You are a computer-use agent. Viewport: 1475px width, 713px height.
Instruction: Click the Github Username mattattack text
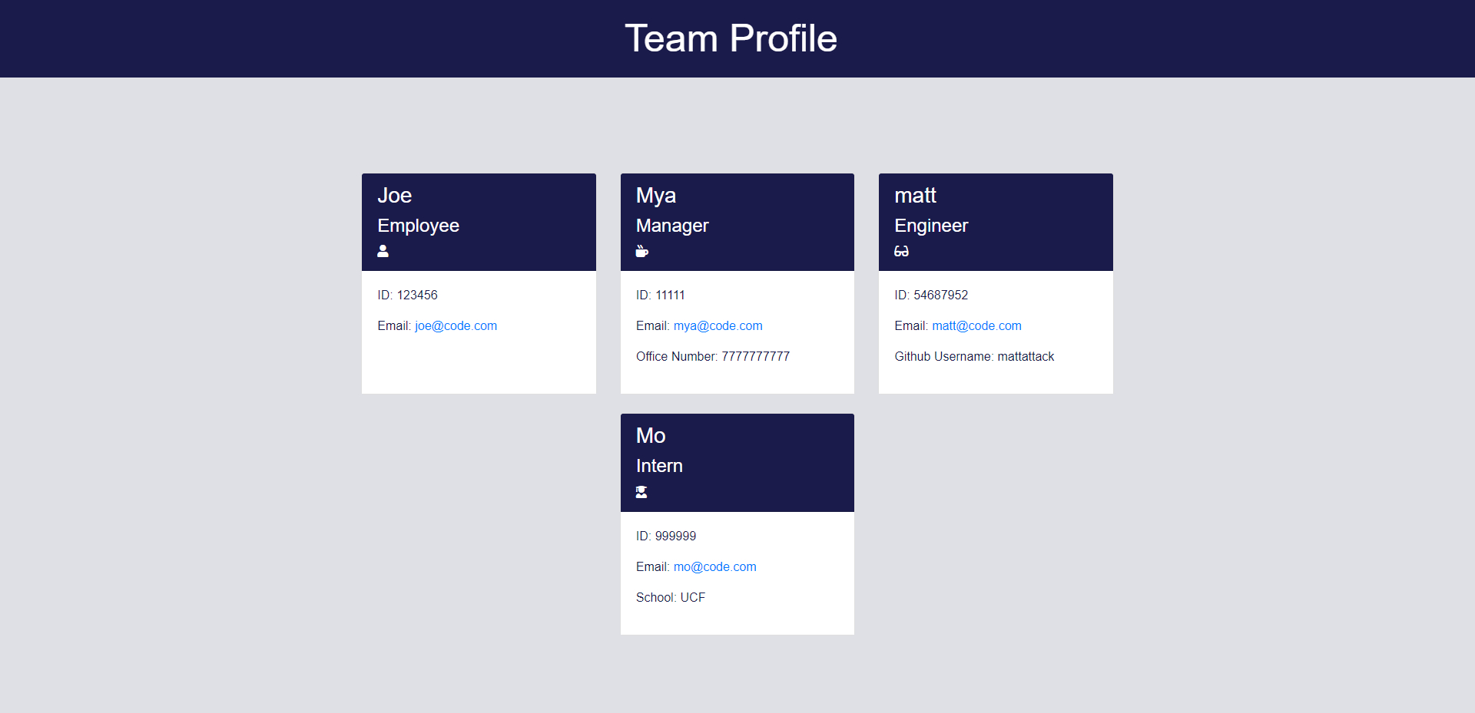[x=974, y=356]
